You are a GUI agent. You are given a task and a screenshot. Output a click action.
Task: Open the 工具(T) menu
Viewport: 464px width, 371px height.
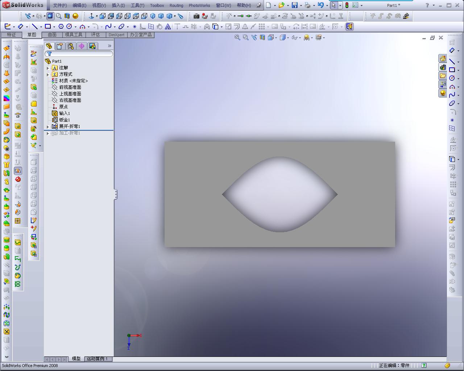137,5
